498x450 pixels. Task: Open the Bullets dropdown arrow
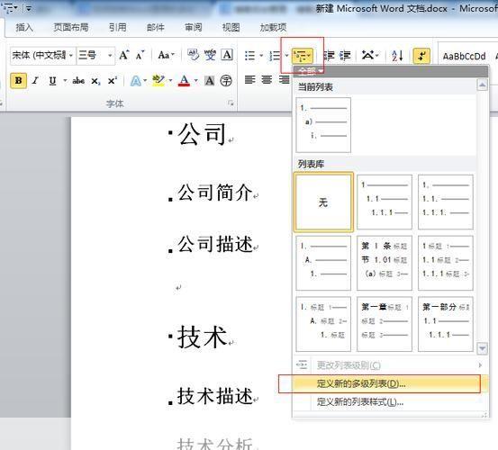(x=261, y=56)
